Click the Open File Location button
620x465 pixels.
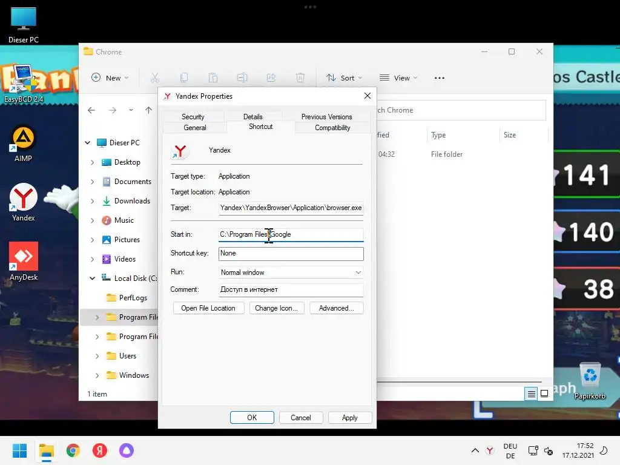[x=208, y=308]
